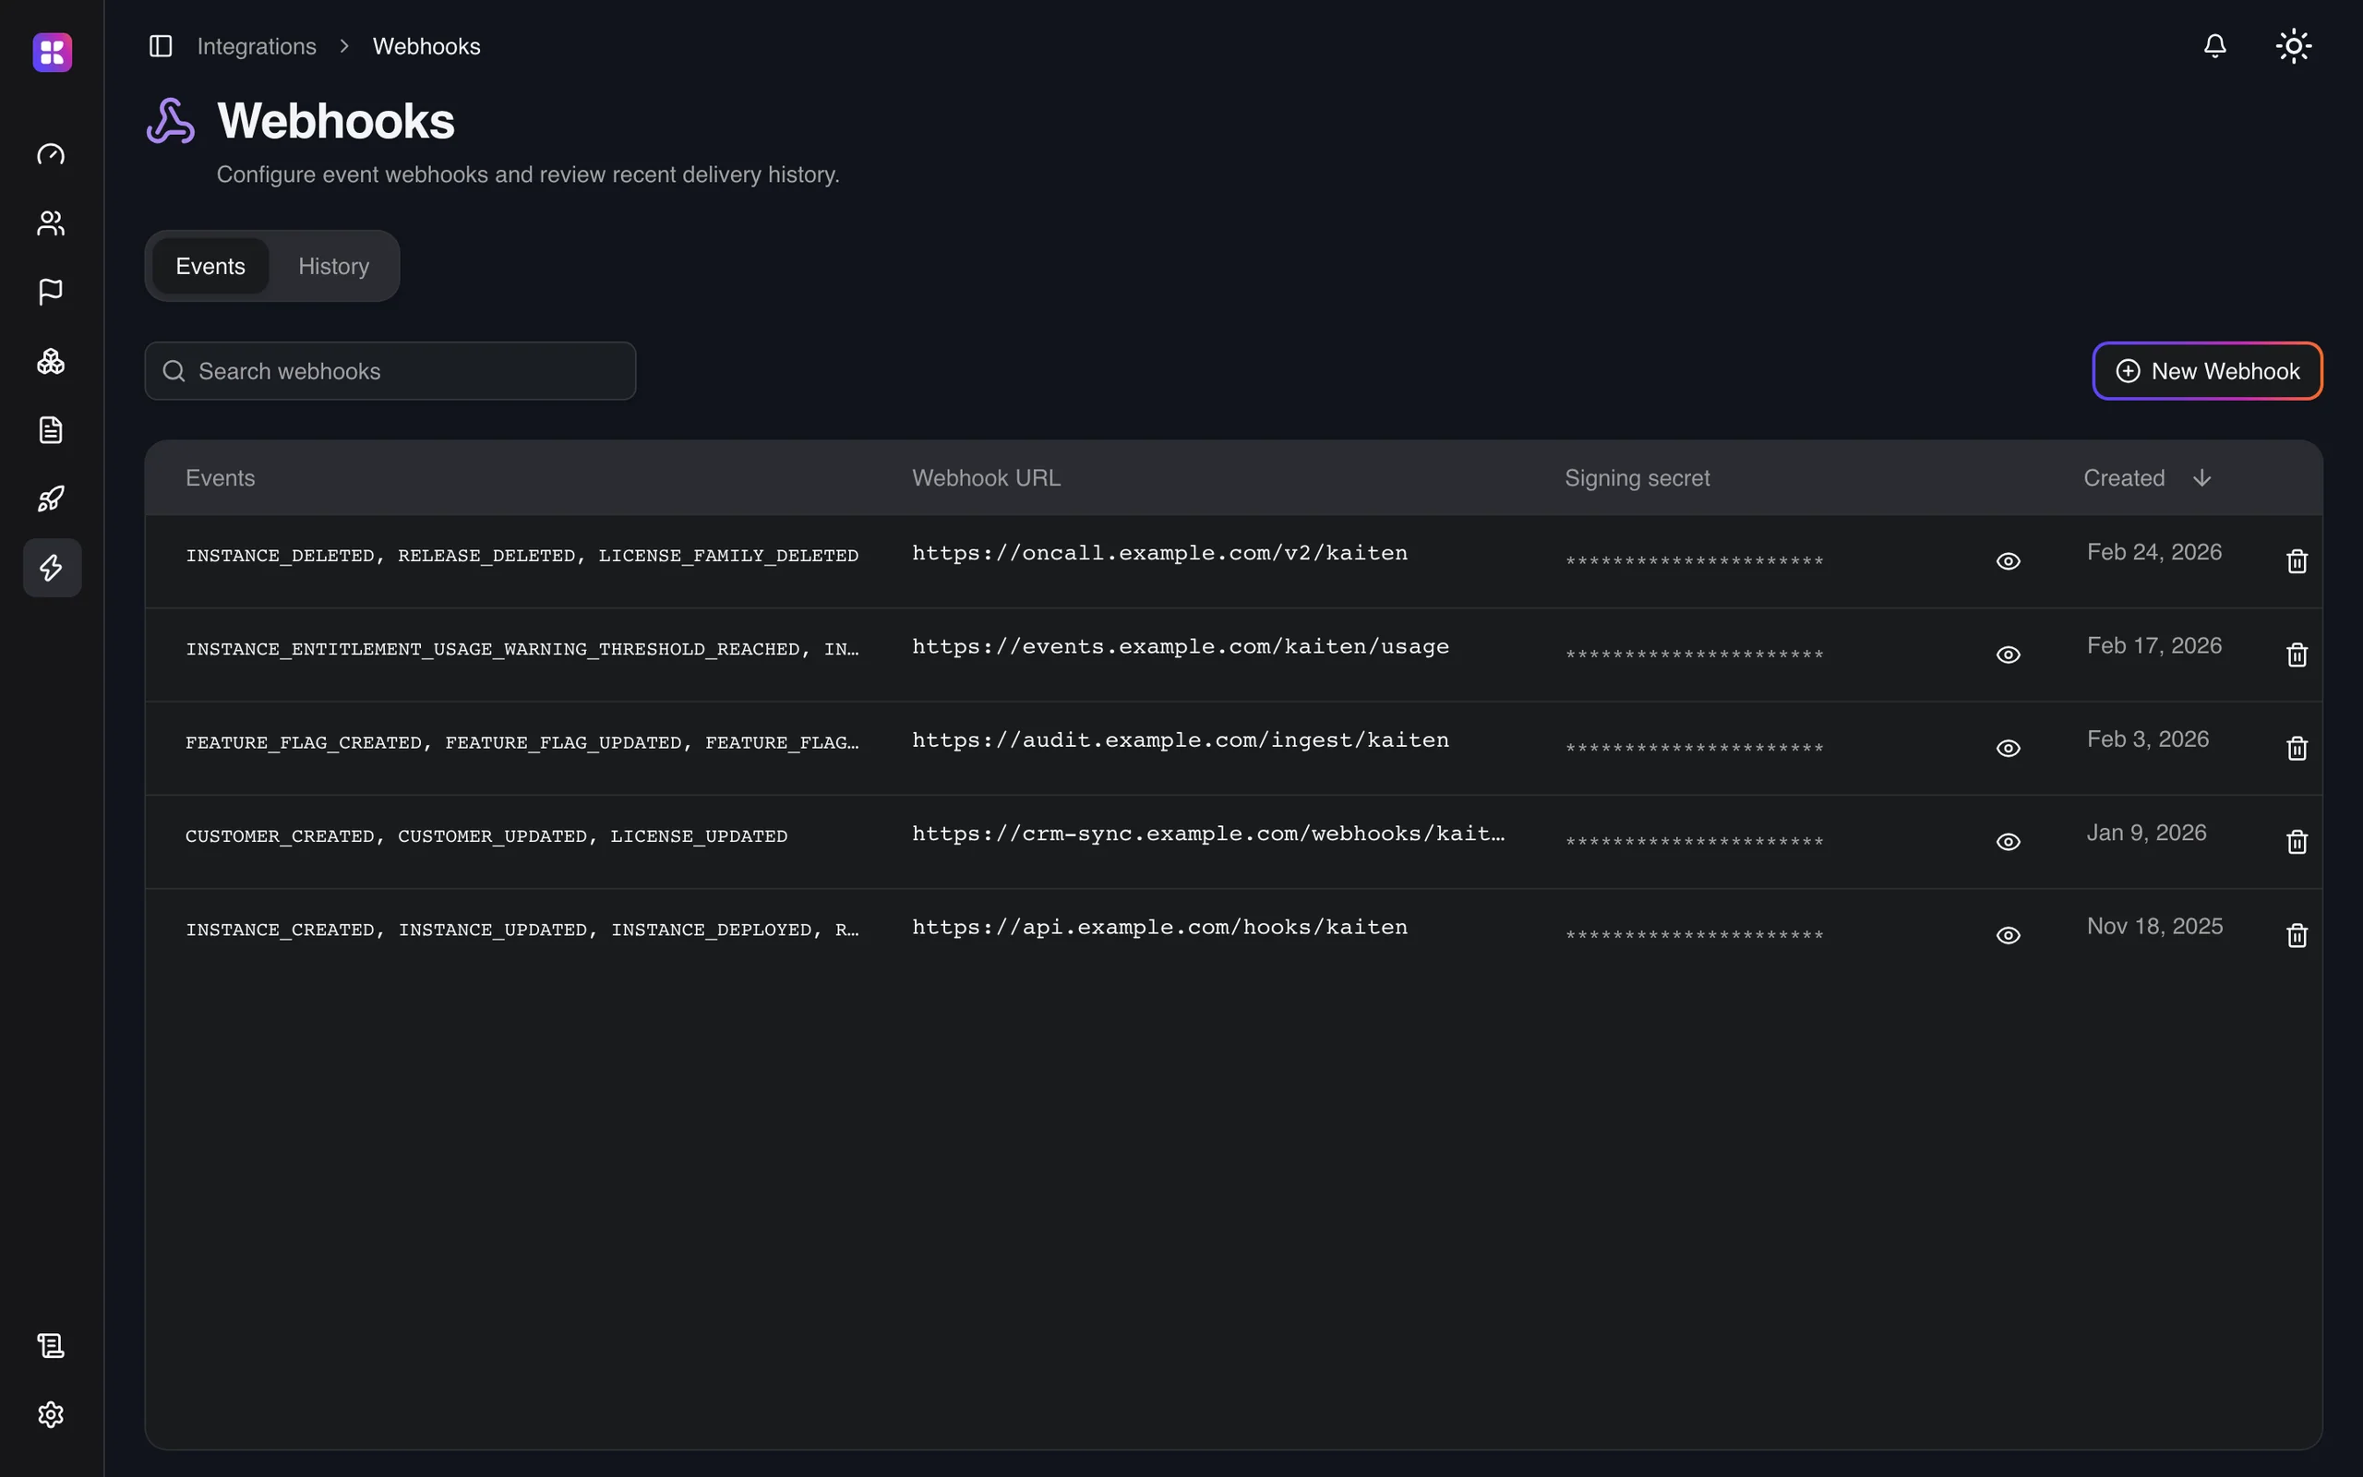The image size is (2363, 1477).
Task: Select the lightning integrations sidebar icon
Action: pyautogui.click(x=52, y=568)
